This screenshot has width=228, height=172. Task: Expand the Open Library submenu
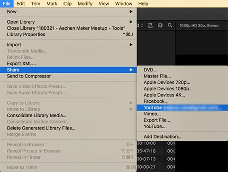coord(68,22)
